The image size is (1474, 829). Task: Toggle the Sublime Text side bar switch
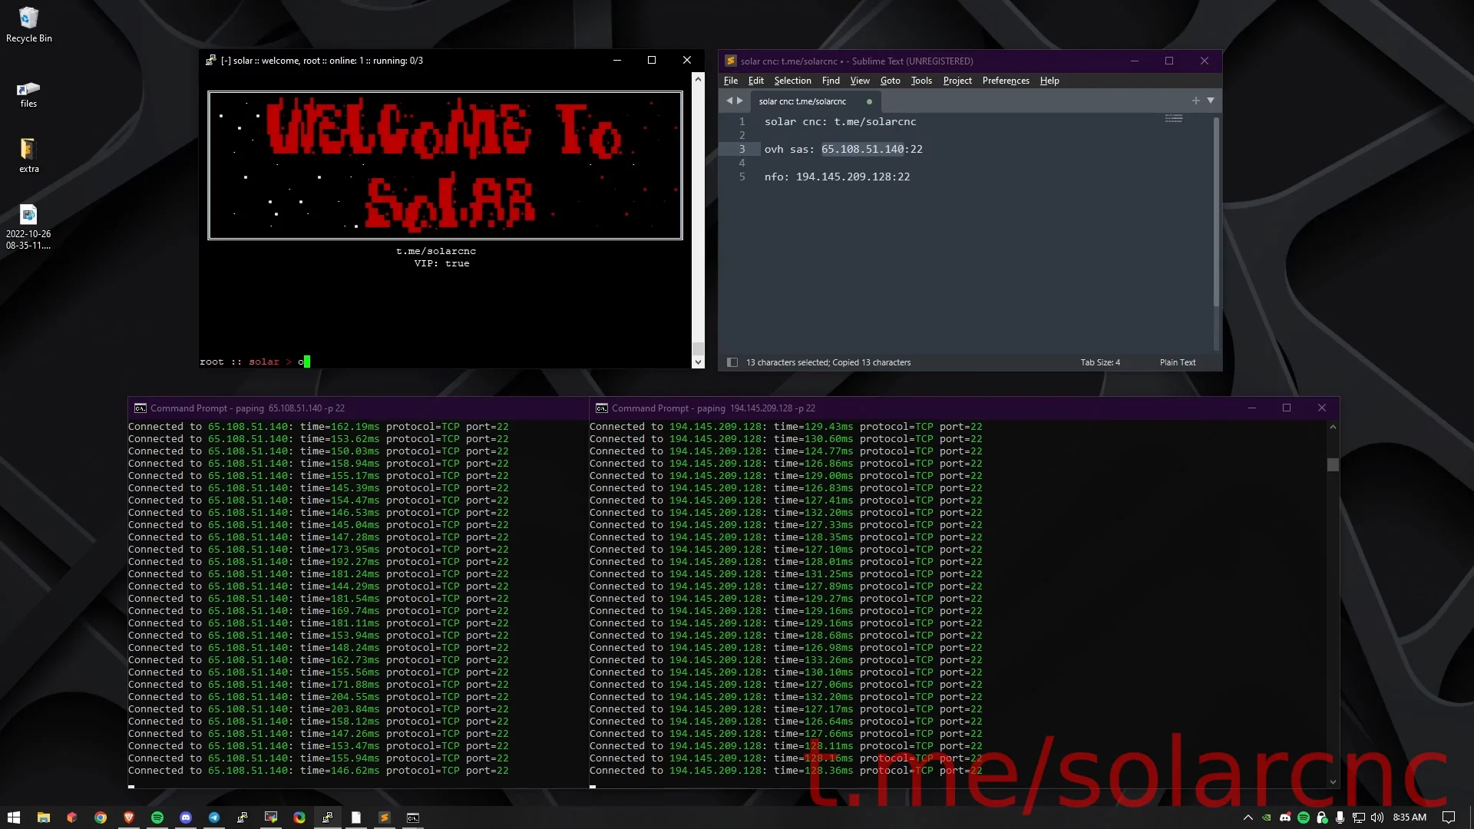[x=732, y=362]
